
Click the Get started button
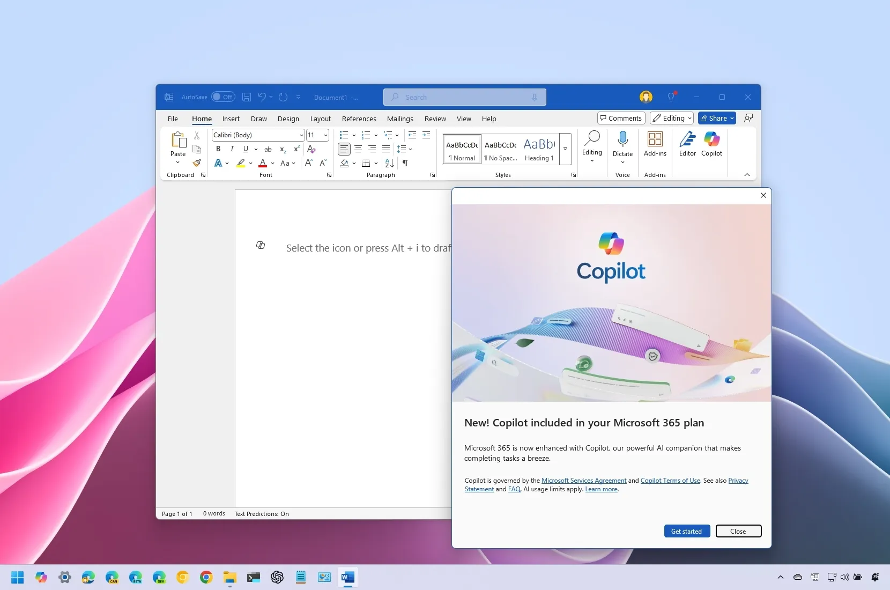point(687,531)
